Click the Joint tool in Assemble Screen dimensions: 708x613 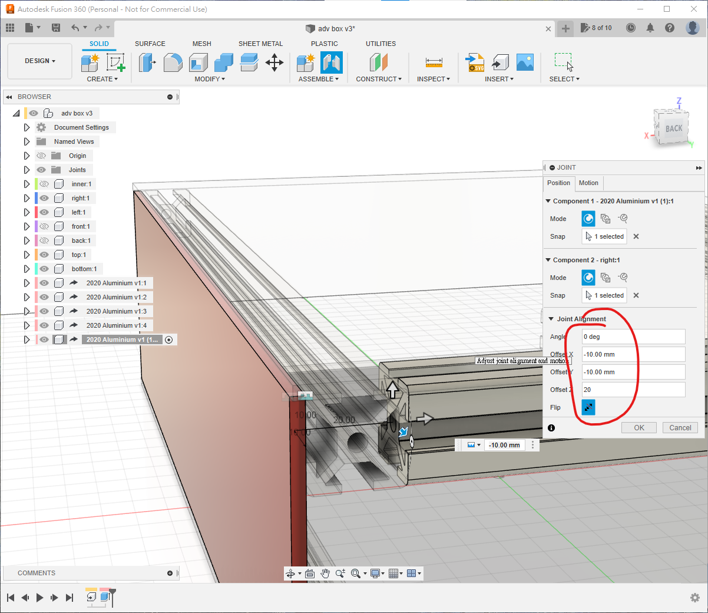click(x=332, y=62)
